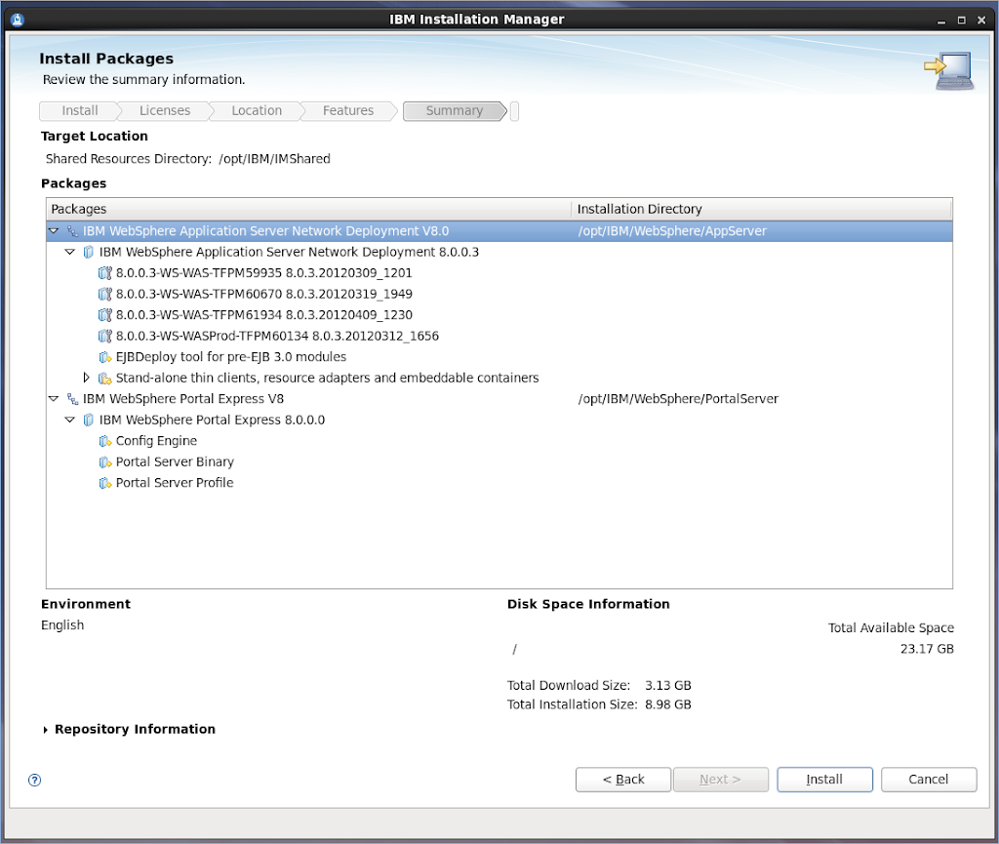Click the EJBDeploy tool feature icon
This screenshot has height=844, width=999.
point(105,357)
